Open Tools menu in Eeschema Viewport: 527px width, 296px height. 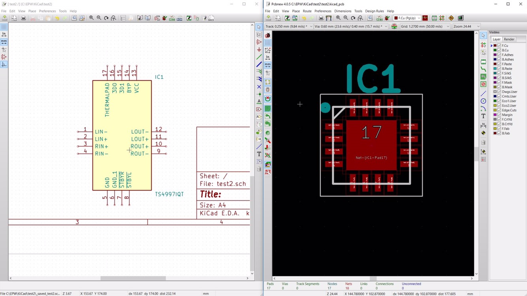tap(63, 11)
